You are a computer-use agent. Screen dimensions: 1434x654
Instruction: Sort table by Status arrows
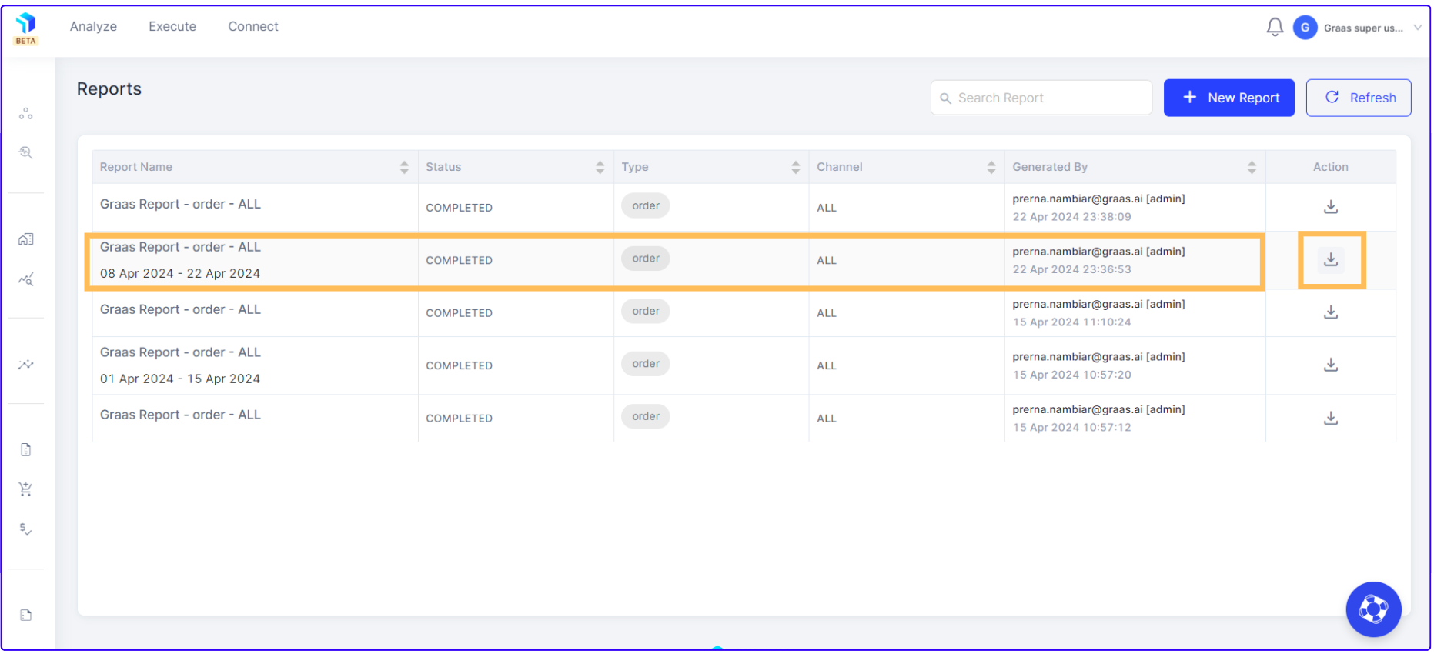coord(600,167)
